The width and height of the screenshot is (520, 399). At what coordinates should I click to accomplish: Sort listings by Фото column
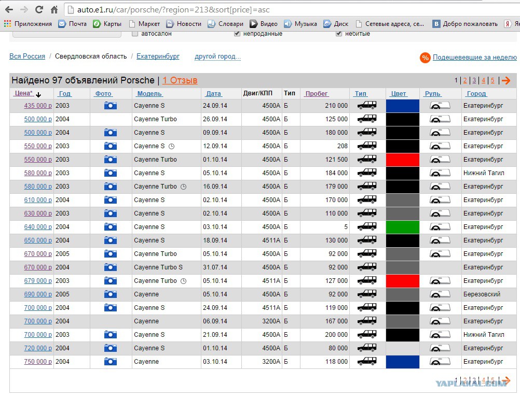(103, 94)
